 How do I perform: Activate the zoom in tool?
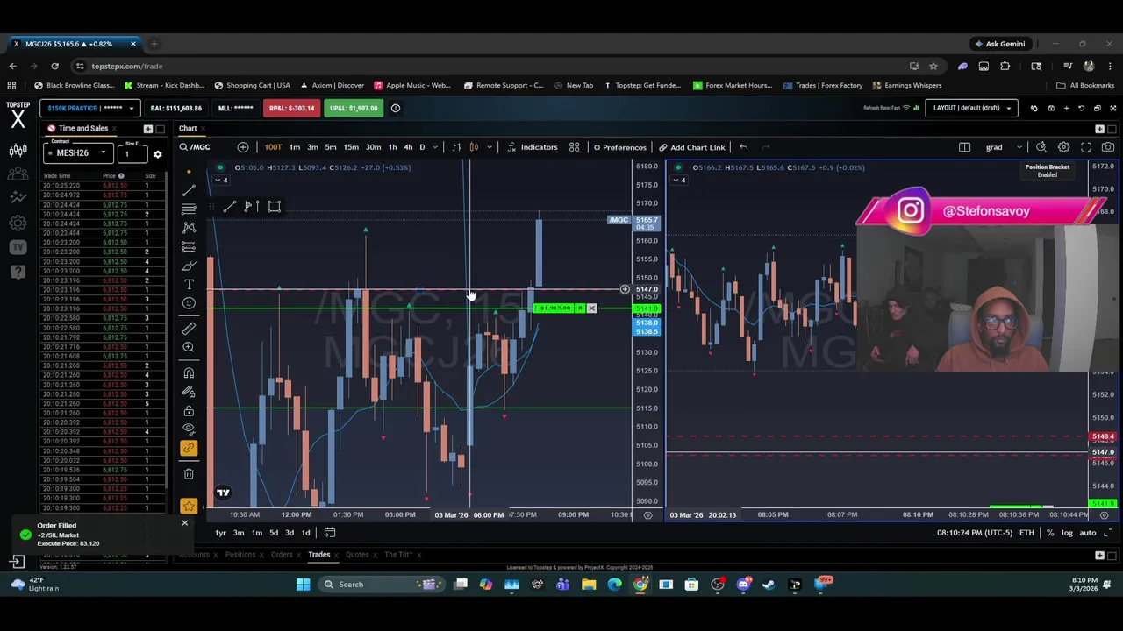pos(189,348)
